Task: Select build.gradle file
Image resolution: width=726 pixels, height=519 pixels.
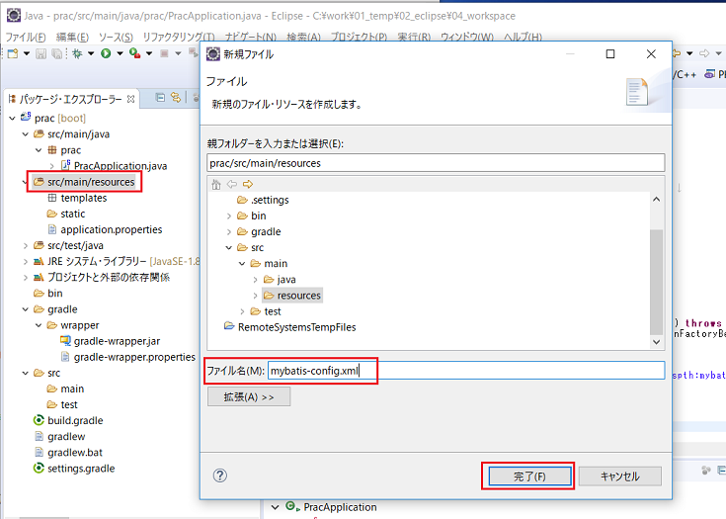Action: [75, 421]
